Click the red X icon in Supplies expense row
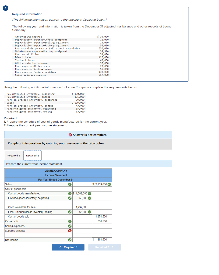The width and height of the screenshot is (219, 275). point(70,231)
